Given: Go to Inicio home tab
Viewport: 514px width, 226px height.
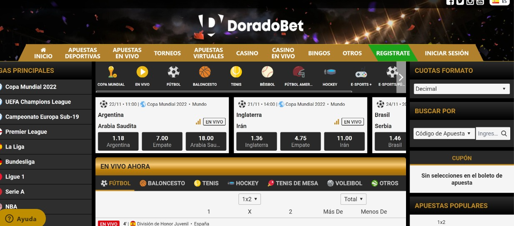Looking at the screenshot, I should tap(43, 53).
